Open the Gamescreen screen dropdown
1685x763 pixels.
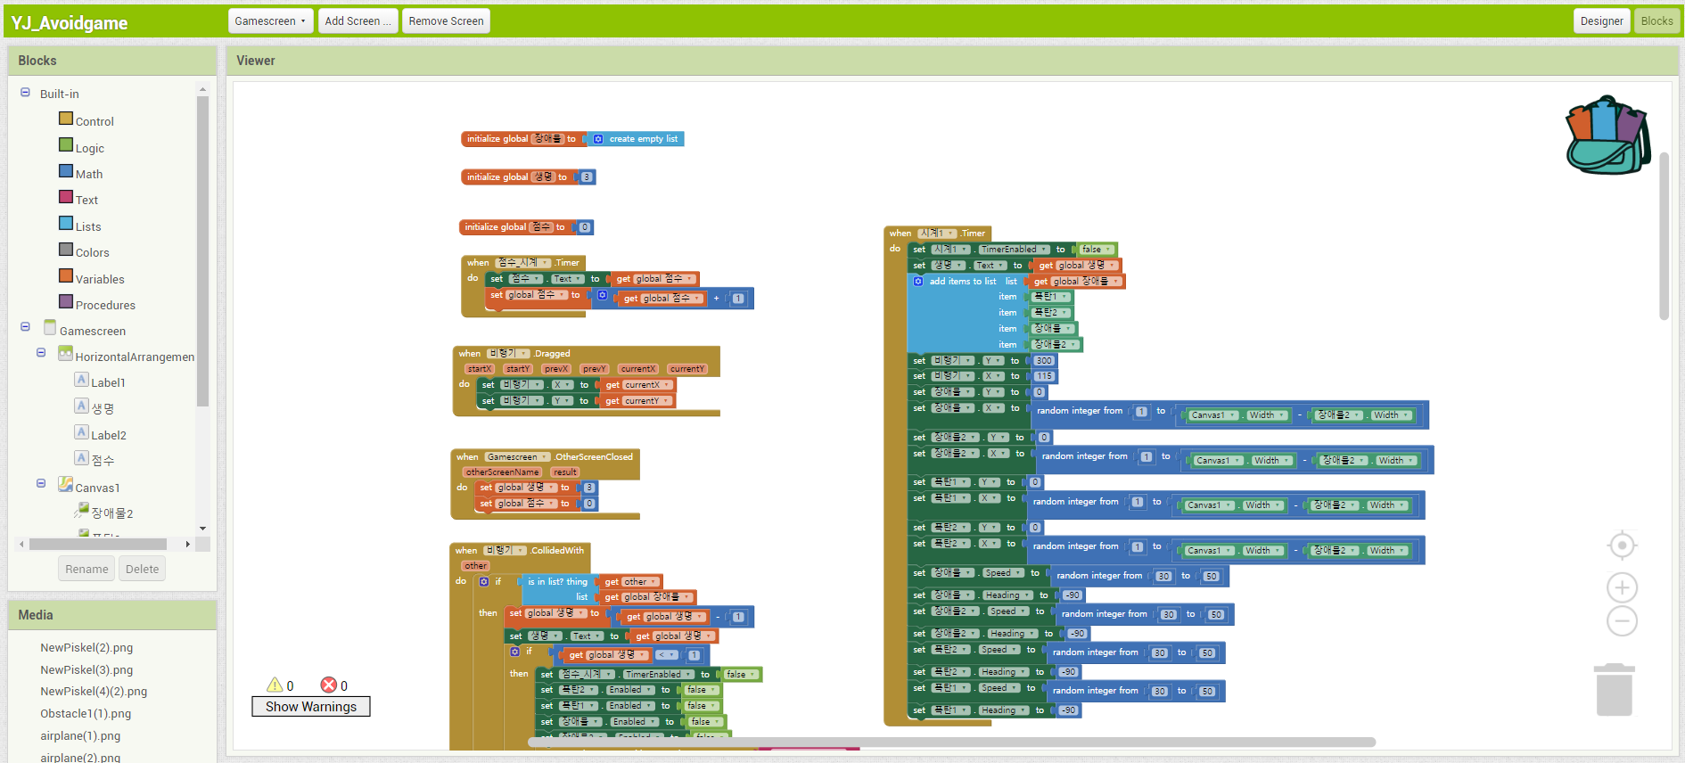click(270, 21)
